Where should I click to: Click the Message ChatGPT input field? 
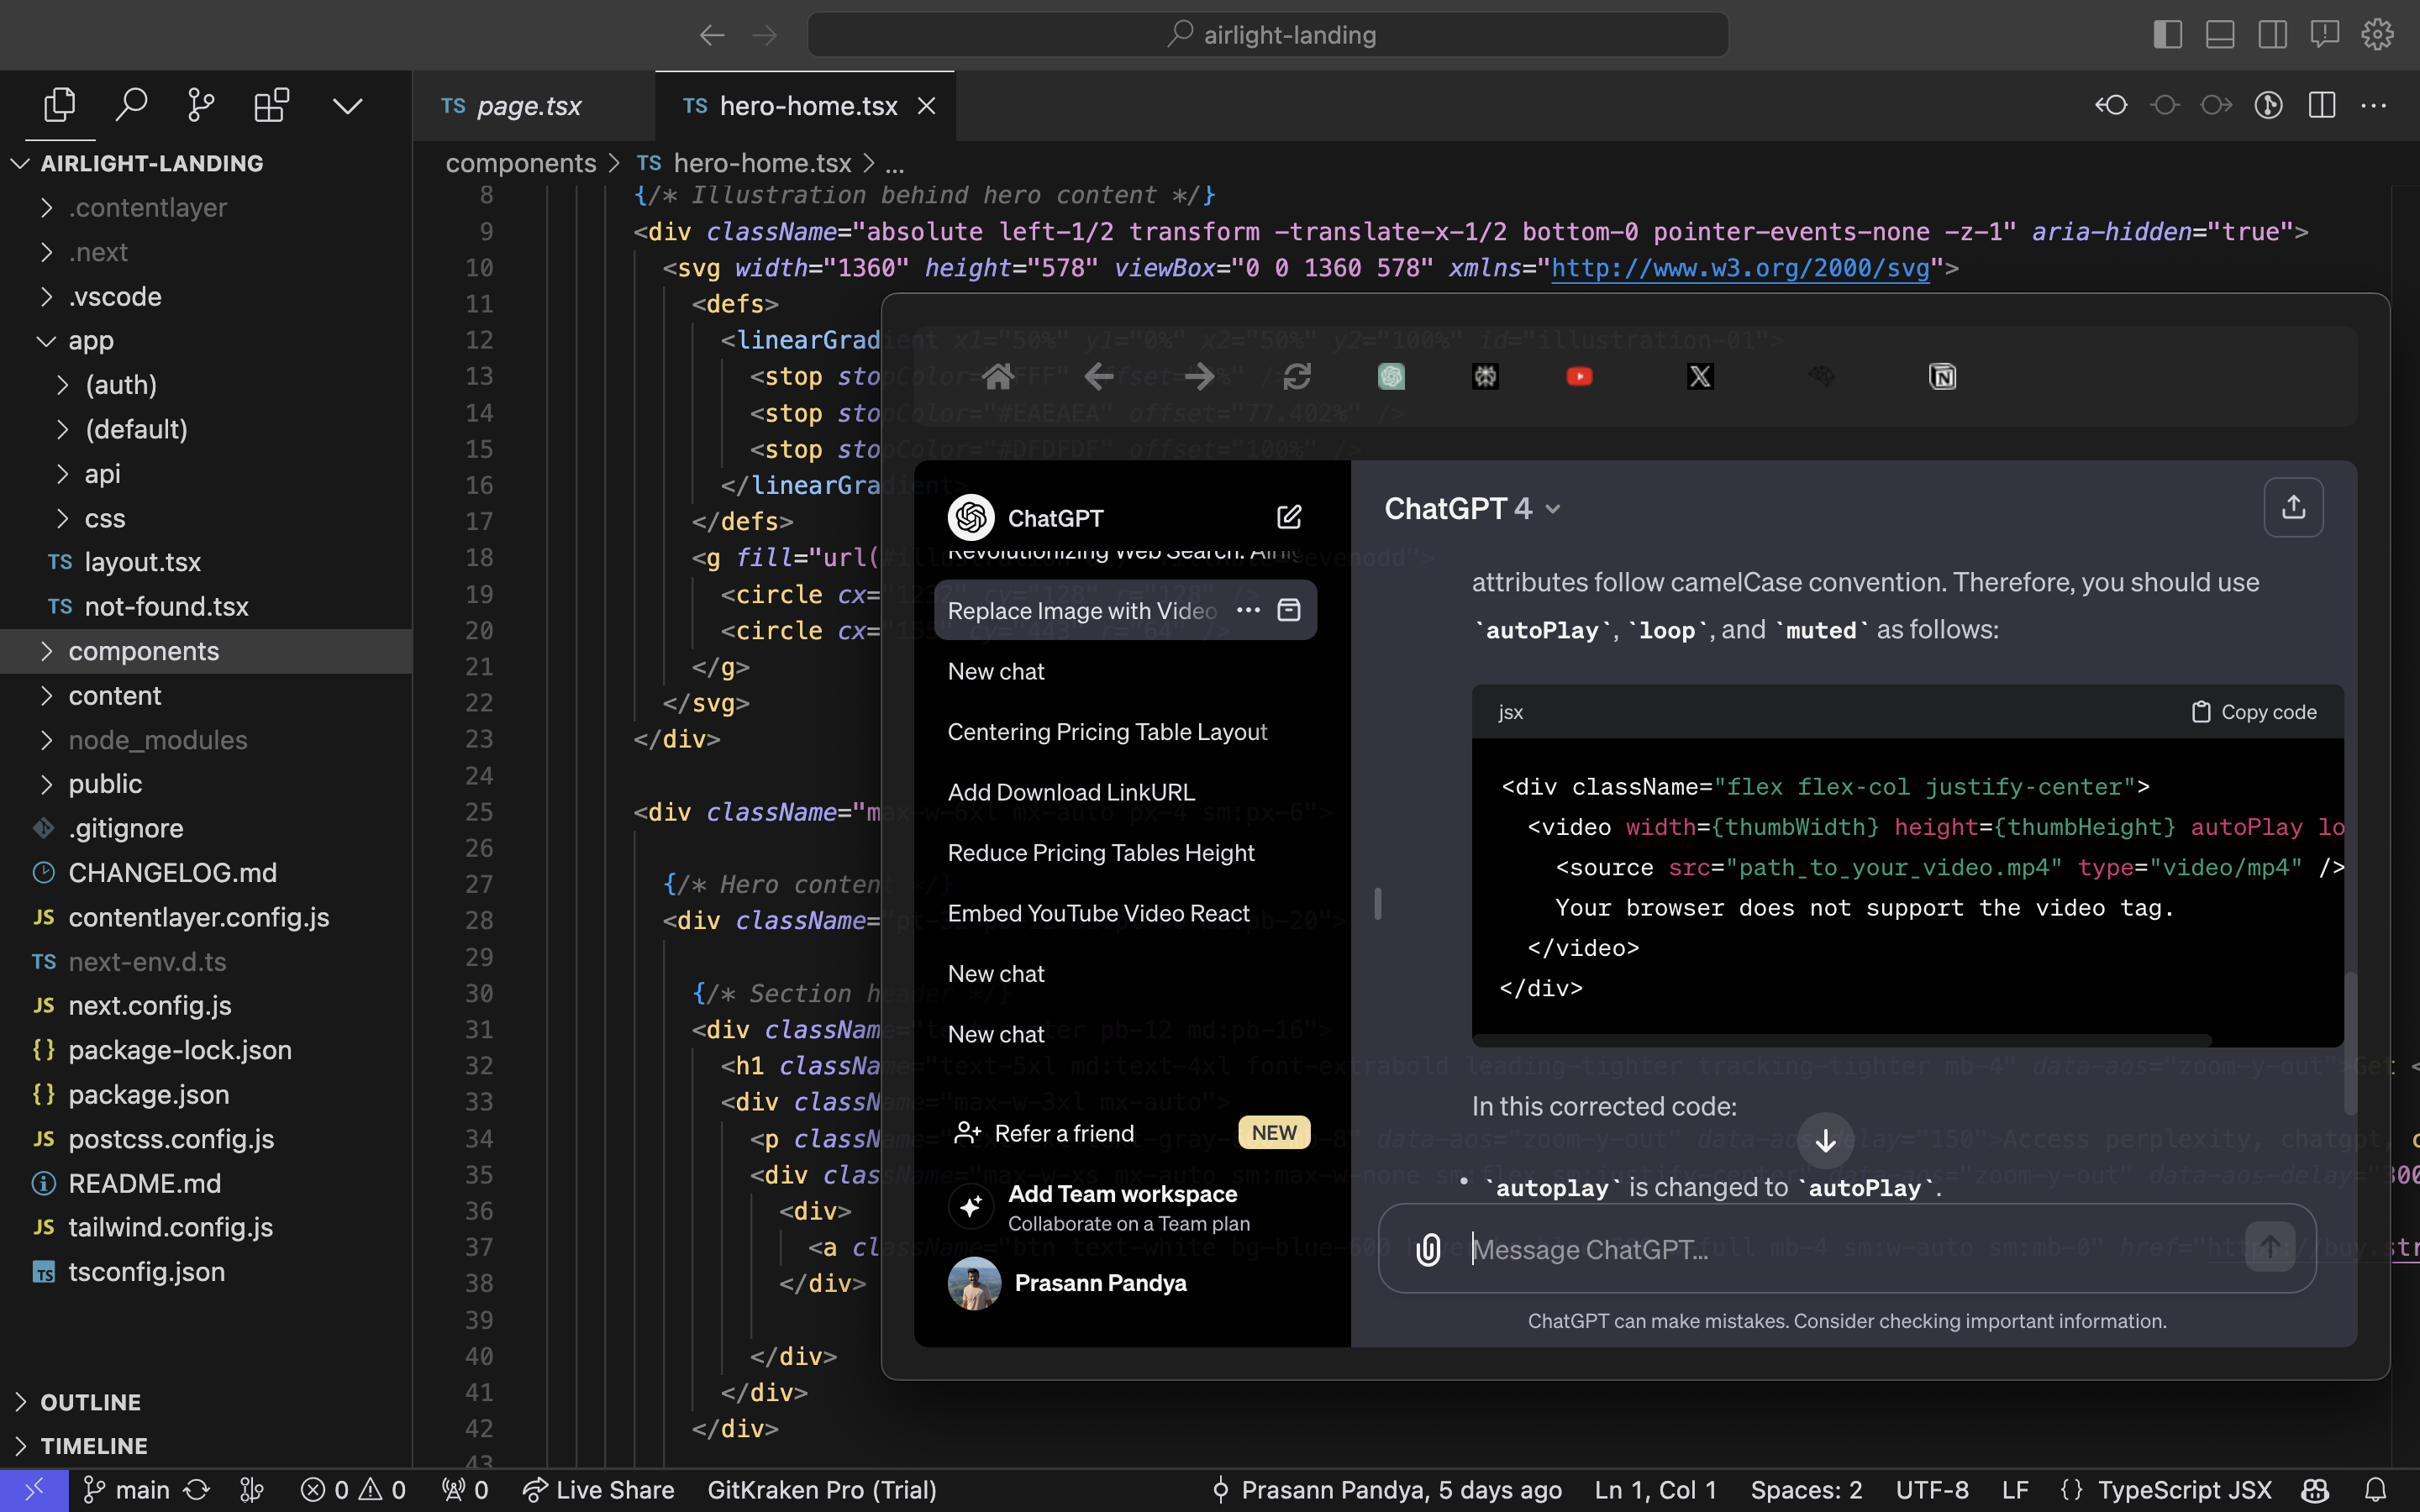click(1840, 1249)
